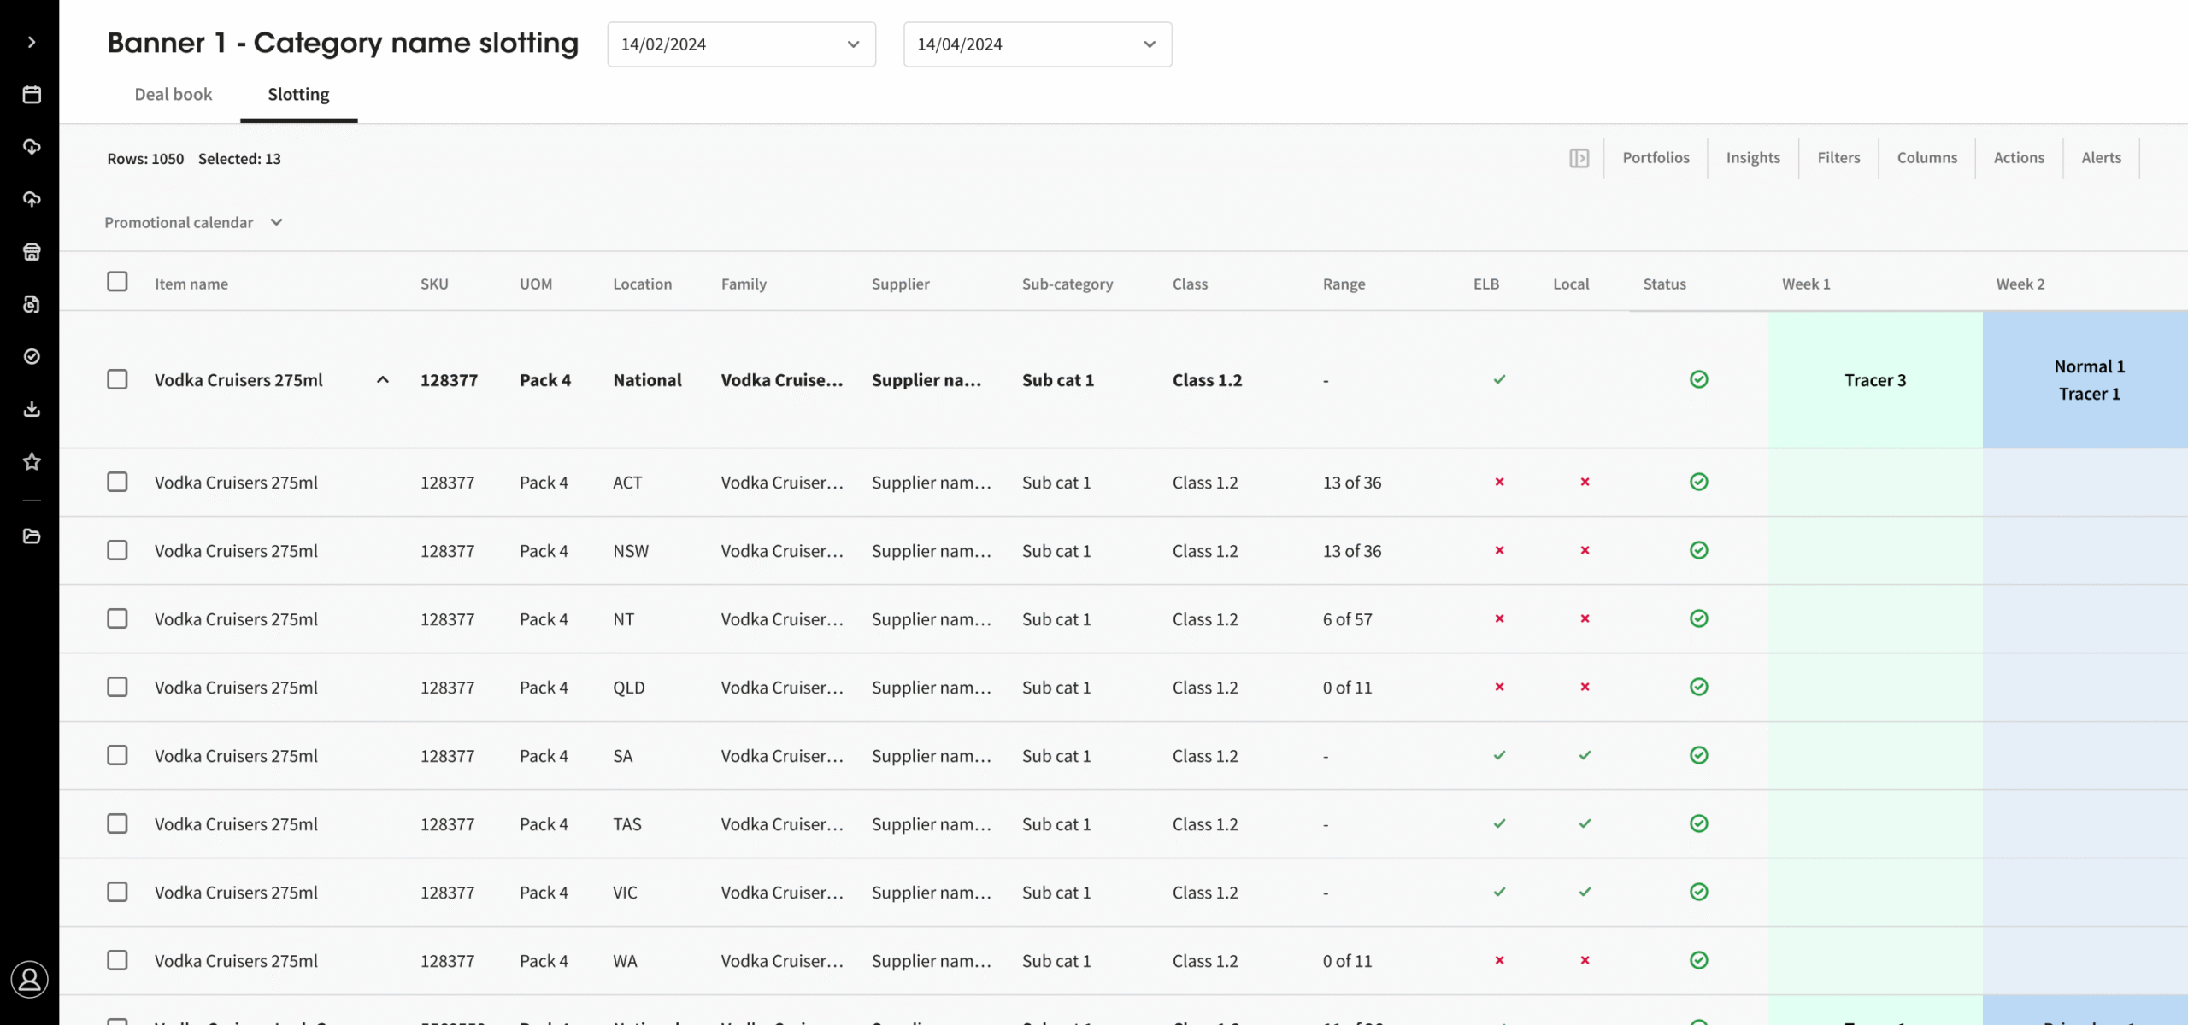Toggle the side panel icon beside Portfolios
Screen dimensions: 2188x1025
point(1579,158)
